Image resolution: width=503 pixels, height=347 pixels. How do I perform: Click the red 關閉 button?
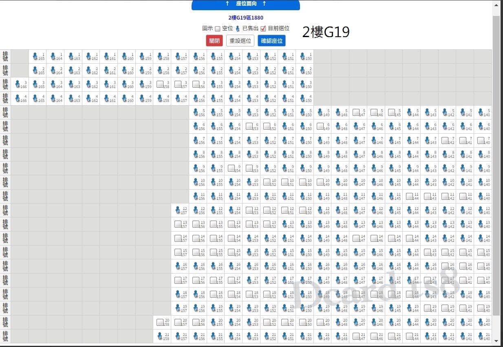tap(214, 41)
